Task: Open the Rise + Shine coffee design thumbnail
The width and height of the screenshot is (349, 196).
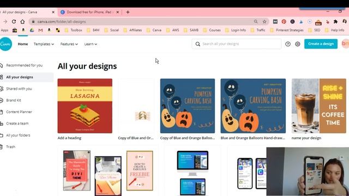Action: [318, 106]
